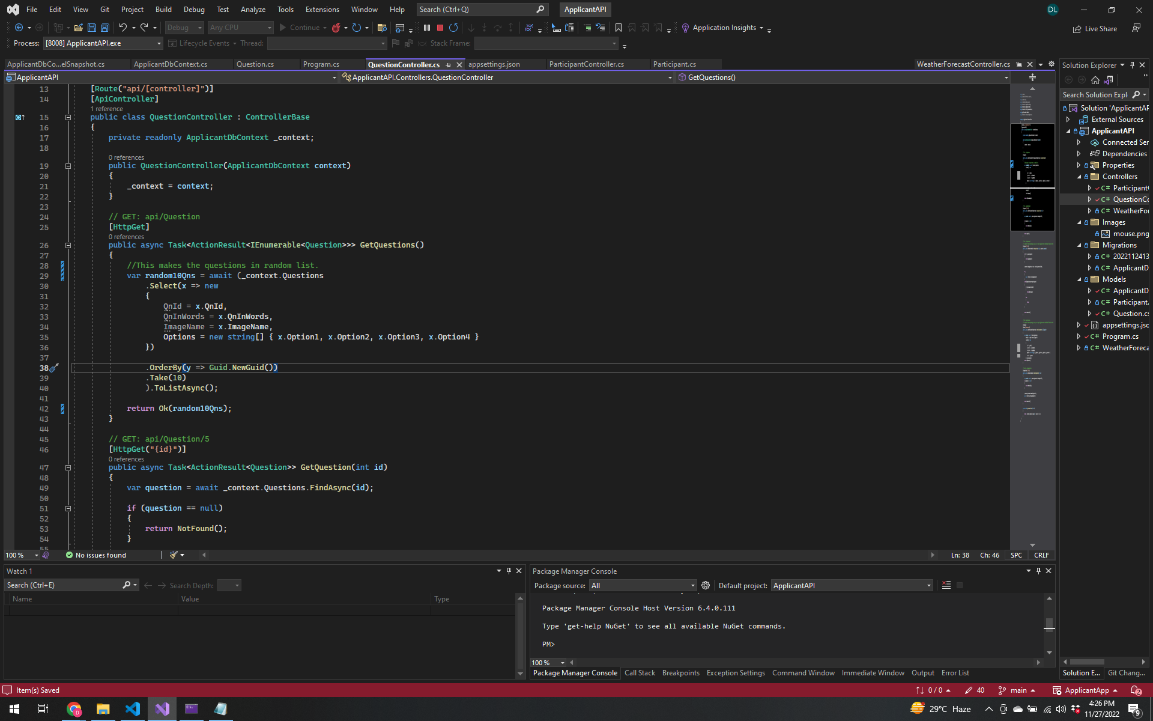Open the Default project dropdown
This screenshot has height=721, width=1153.
pyautogui.click(x=928, y=585)
